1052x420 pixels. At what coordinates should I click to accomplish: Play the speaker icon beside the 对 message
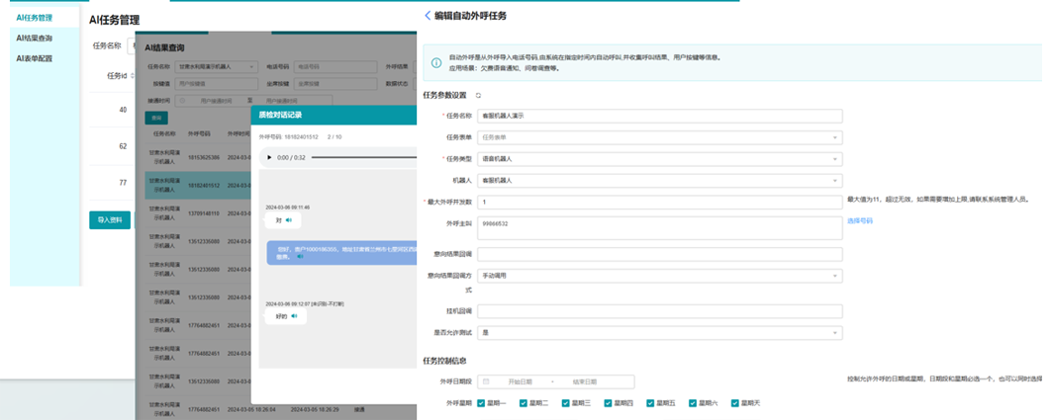tap(294, 221)
